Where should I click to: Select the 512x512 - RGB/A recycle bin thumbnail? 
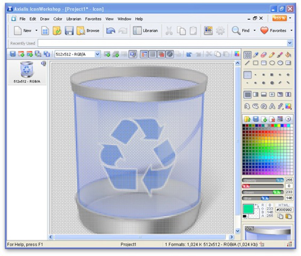tap(27, 72)
